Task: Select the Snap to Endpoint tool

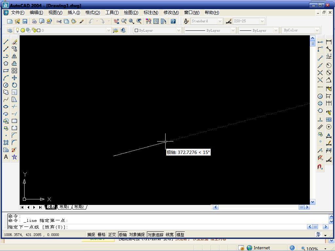Action: [320, 58]
